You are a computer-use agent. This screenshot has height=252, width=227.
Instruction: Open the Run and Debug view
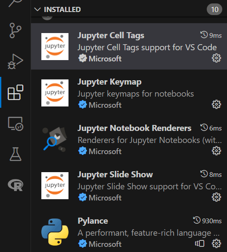(x=16, y=61)
